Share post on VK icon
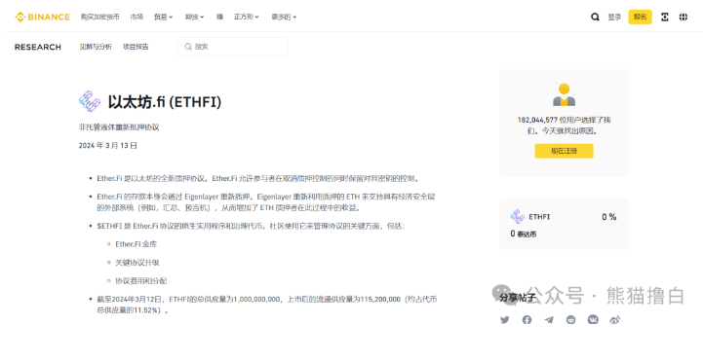 [x=593, y=320]
